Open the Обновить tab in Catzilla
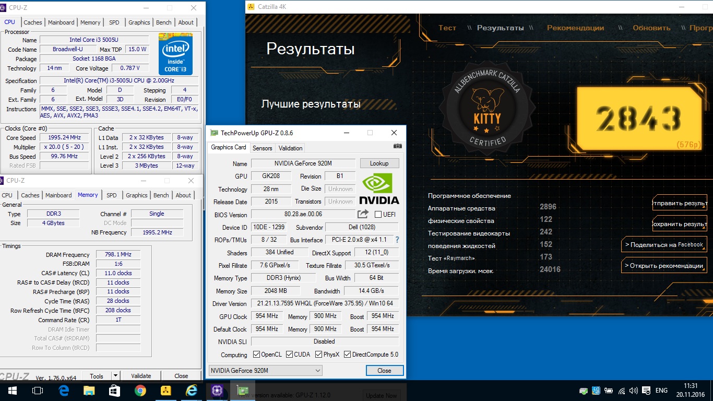Screen dimensions: 713x401 click(x=651, y=28)
